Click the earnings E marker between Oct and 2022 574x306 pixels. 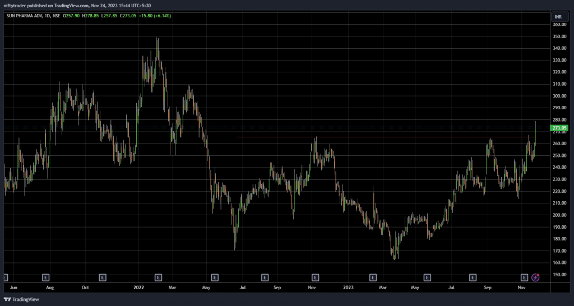tap(103, 278)
